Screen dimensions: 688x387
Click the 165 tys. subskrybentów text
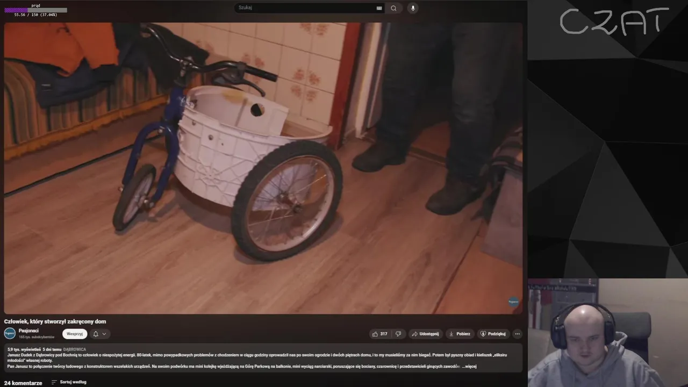click(37, 337)
